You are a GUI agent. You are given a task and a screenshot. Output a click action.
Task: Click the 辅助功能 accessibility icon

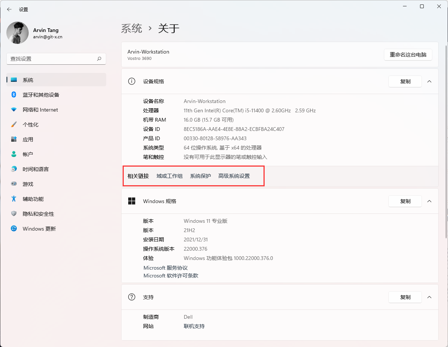14,199
